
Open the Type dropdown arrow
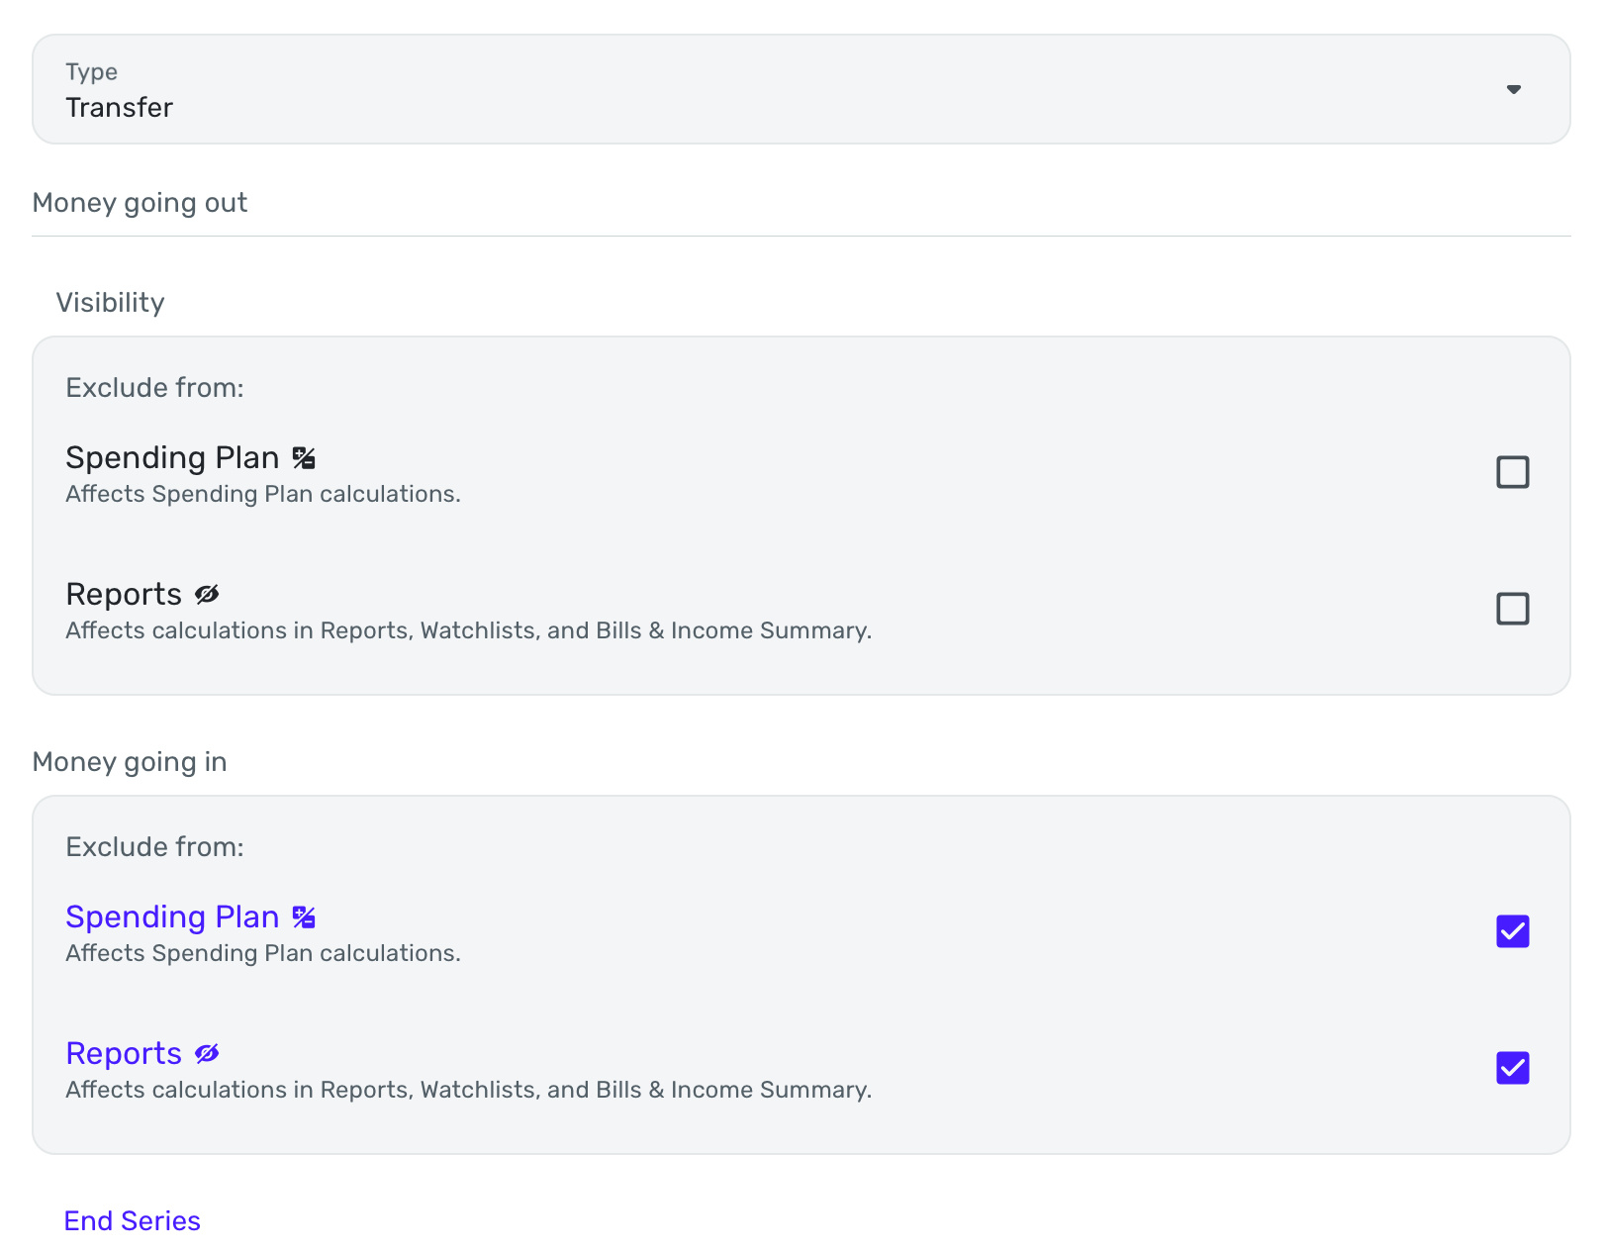point(1513,90)
